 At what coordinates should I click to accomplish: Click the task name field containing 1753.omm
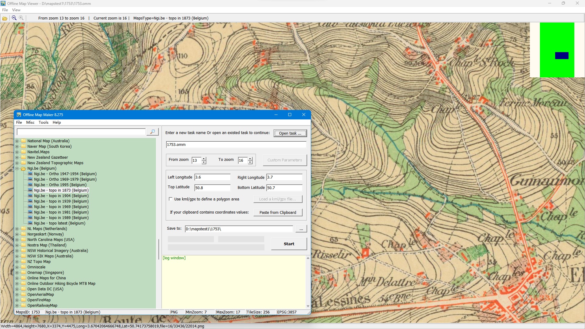(x=236, y=144)
